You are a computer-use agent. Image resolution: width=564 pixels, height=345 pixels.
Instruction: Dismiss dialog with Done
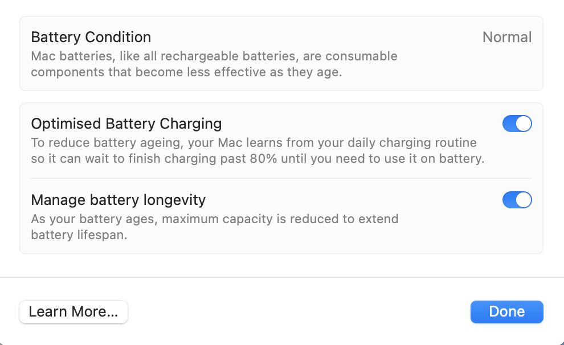point(506,311)
